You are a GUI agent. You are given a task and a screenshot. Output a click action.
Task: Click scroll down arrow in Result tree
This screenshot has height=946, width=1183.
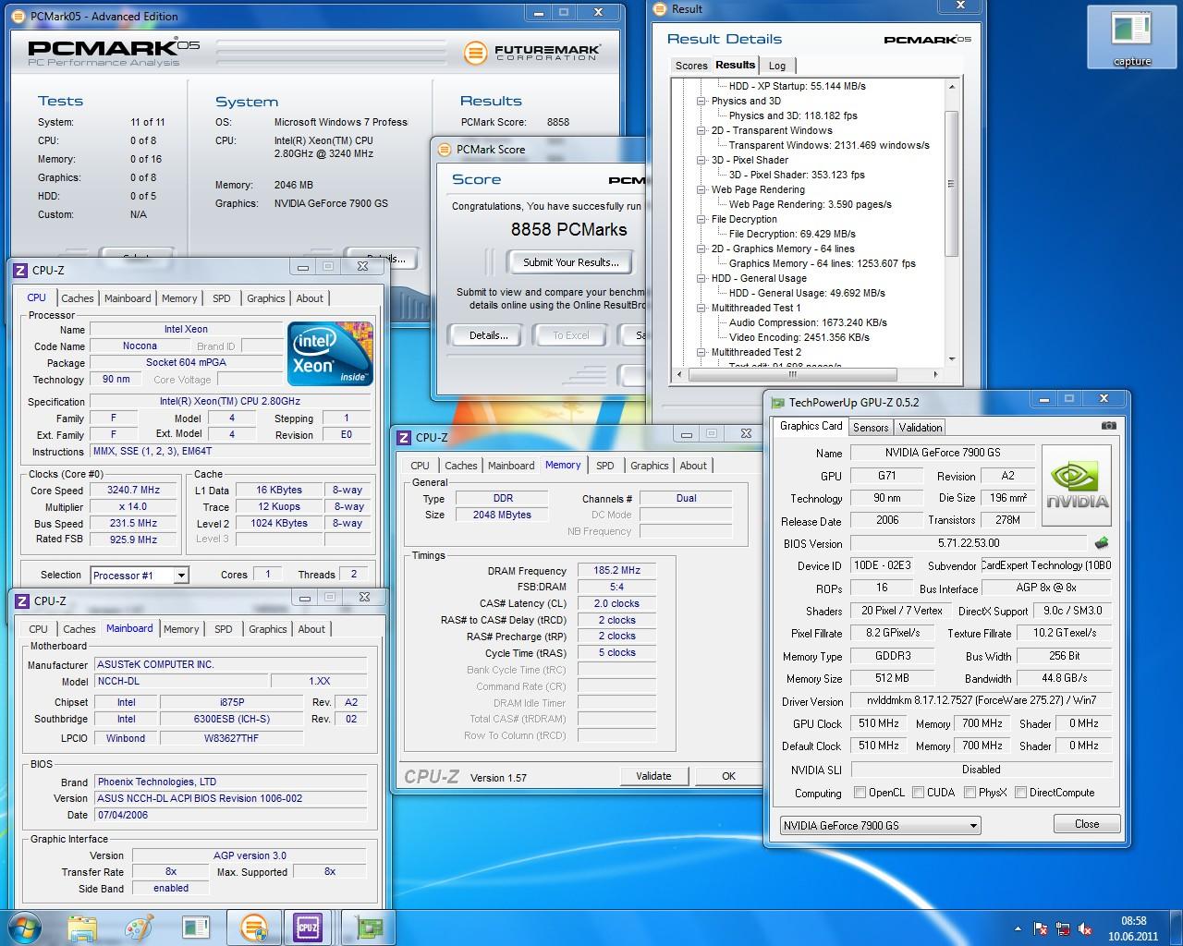tap(952, 359)
